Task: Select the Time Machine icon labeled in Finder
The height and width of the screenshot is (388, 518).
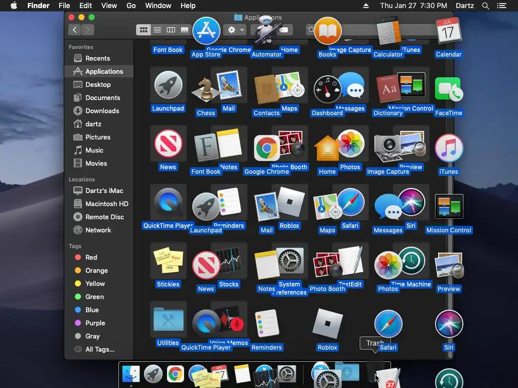Action: point(412,261)
